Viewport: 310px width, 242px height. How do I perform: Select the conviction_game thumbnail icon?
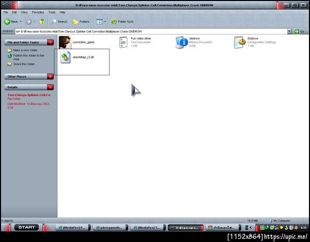tap(65, 42)
